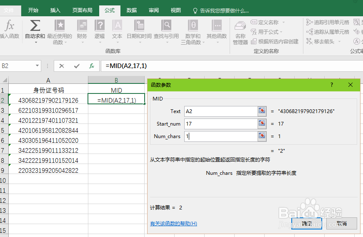
Task: Click the Cancel (取消) button
Action: pos(341,223)
